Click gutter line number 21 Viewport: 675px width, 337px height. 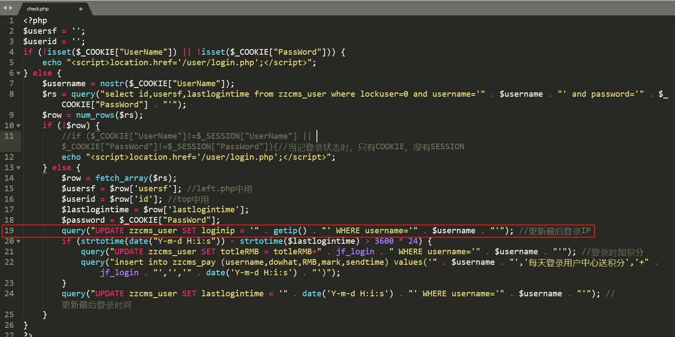coord(9,252)
